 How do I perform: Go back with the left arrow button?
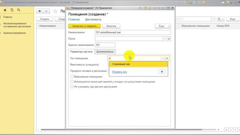40,11
